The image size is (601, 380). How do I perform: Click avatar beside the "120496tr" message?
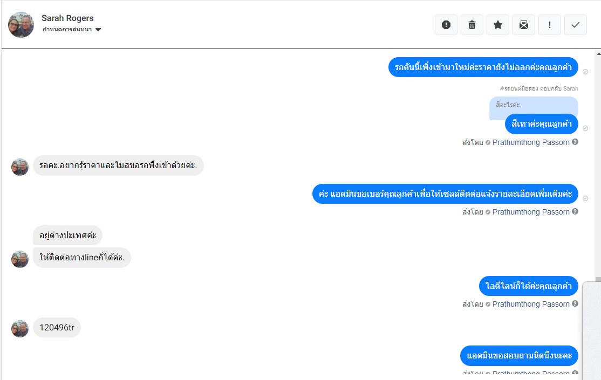pyautogui.click(x=20, y=328)
